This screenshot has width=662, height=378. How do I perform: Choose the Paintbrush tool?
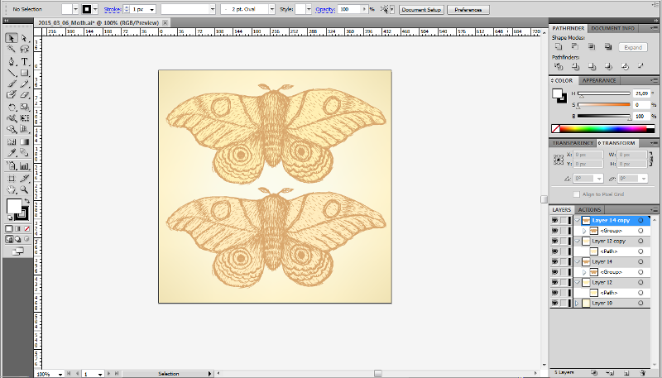pyautogui.click(x=12, y=84)
